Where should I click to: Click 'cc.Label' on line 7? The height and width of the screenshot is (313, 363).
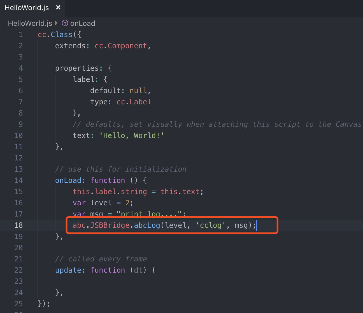pyautogui.click(x=134, y=102)
